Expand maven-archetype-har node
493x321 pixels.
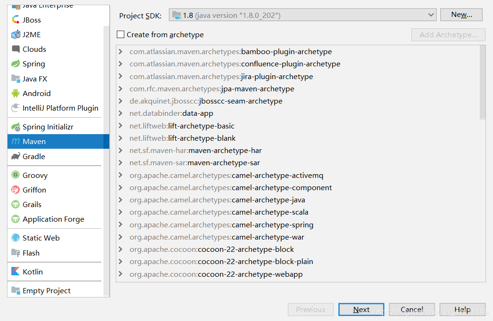coord(121,150)
